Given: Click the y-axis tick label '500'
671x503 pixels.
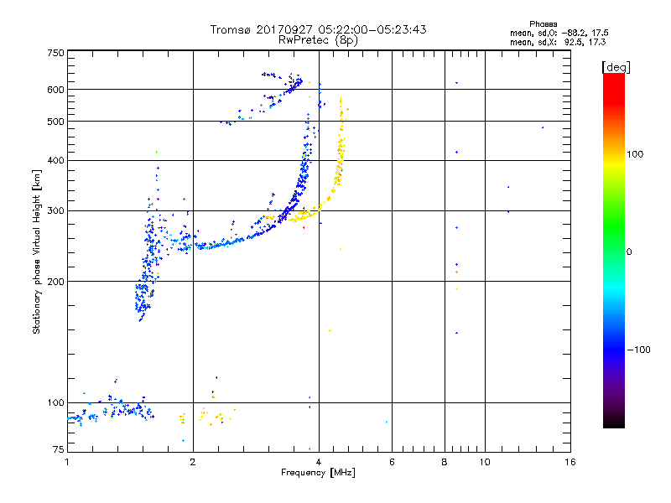Looking at the screenshot, I should [x=55, y=122].
